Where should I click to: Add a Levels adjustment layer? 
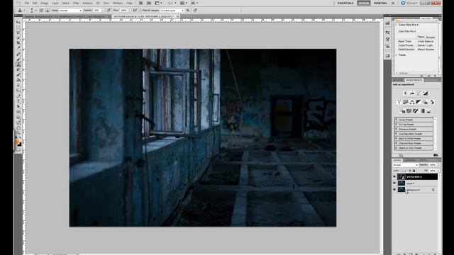(x=412, y=93)
